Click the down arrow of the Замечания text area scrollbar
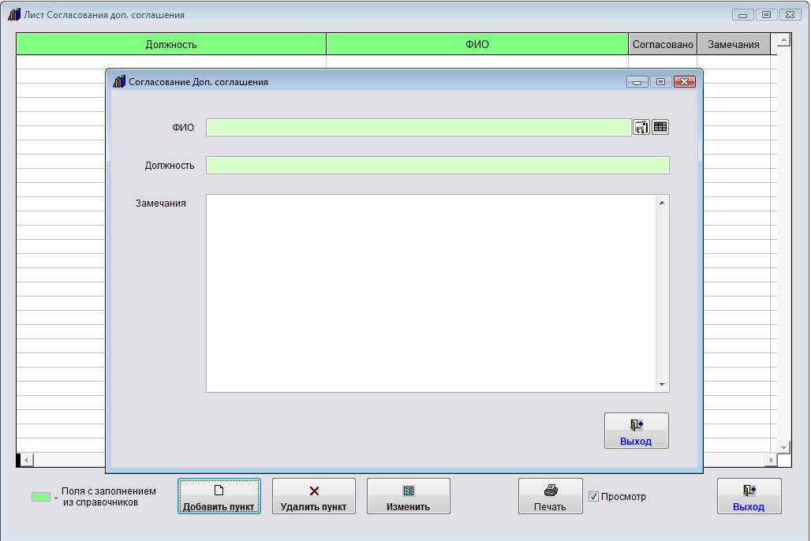 [662, 384]
